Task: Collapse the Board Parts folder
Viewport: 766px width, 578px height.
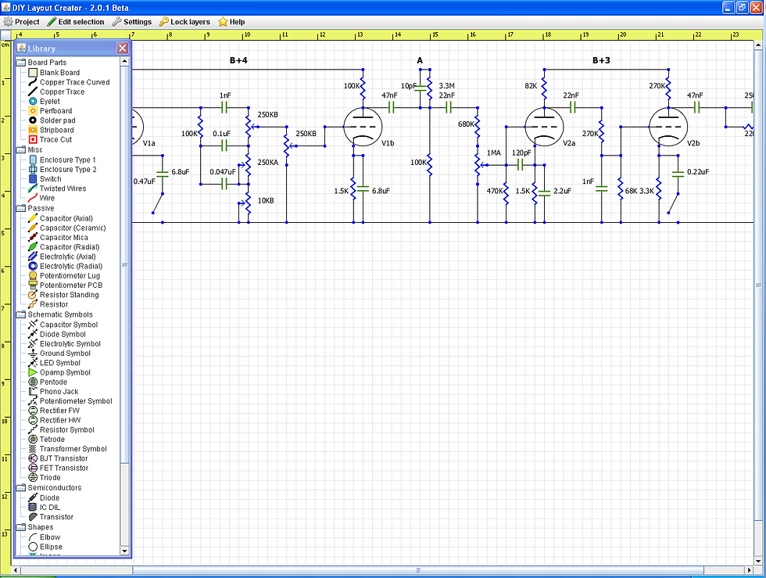Action: coord(21,62)
